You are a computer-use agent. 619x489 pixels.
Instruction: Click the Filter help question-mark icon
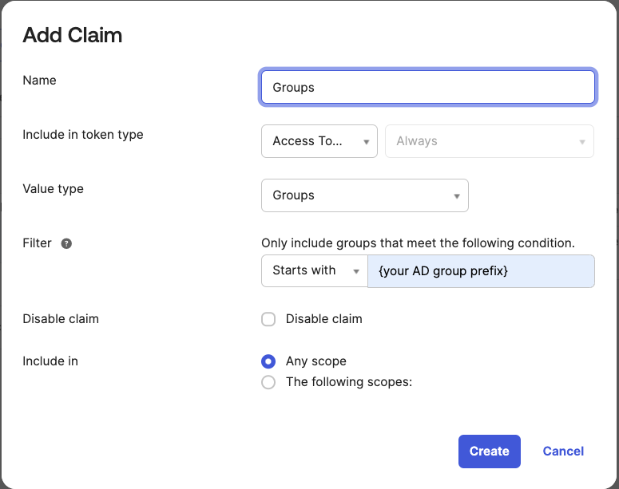pyautogui.click(x=66, y=243)
